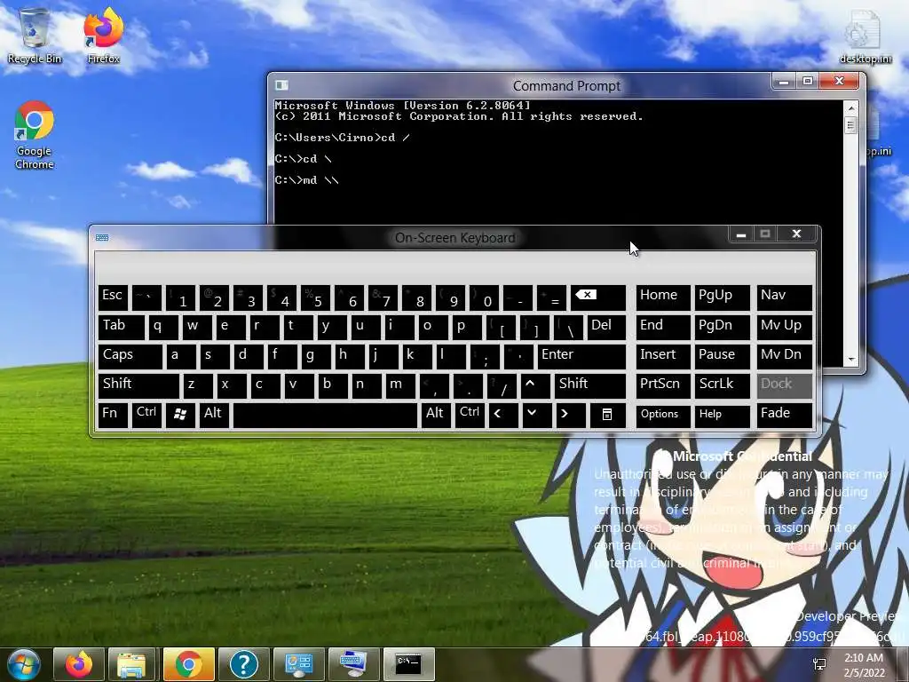Click the space bar key

tap(325, 414)
